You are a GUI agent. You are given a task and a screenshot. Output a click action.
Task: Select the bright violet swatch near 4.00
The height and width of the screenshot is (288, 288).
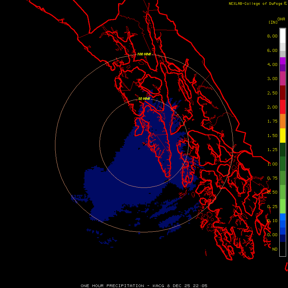tap(283, 61)
